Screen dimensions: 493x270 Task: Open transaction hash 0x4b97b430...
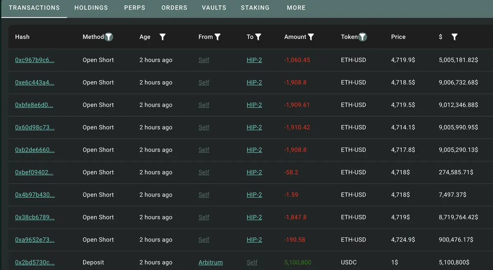35,194
